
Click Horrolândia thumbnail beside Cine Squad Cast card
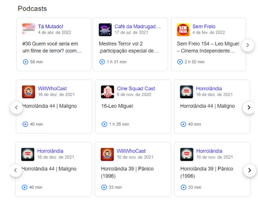(x=186, y=92)
